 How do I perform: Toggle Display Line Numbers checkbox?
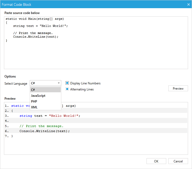(67, 83)
